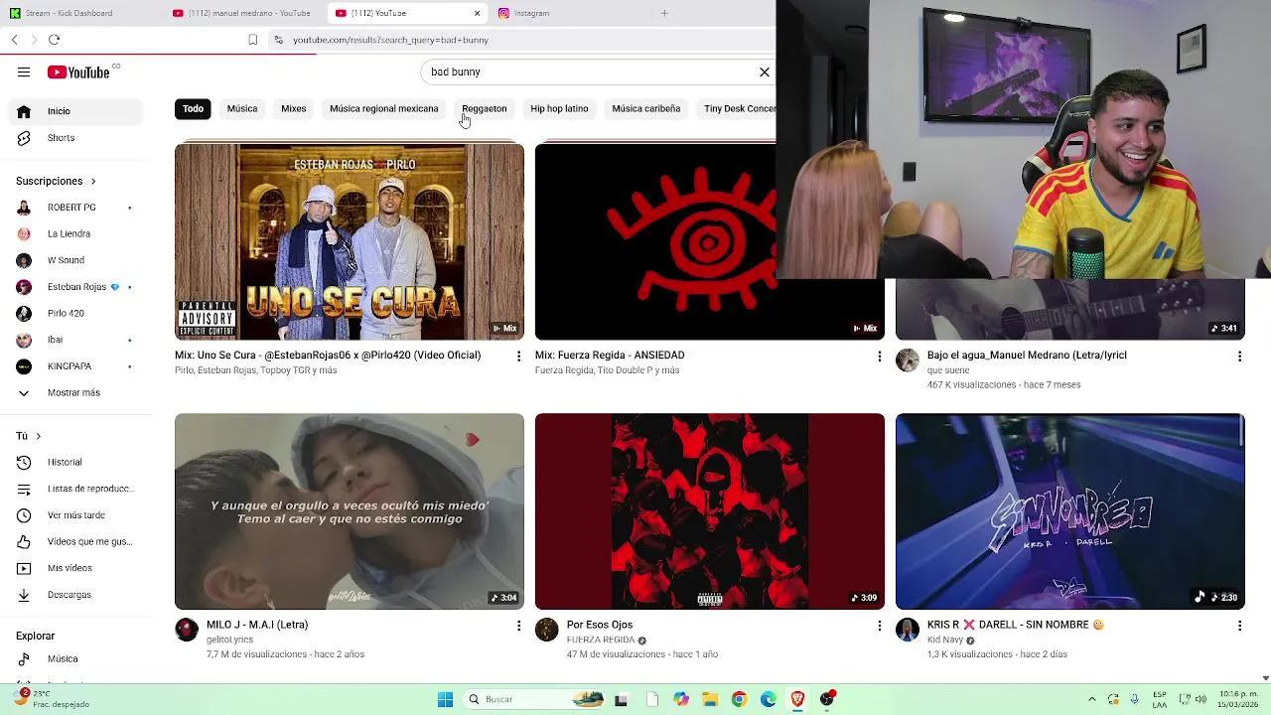
Task: Open Shorts in the sidebar
Action: tap(77, 138)
